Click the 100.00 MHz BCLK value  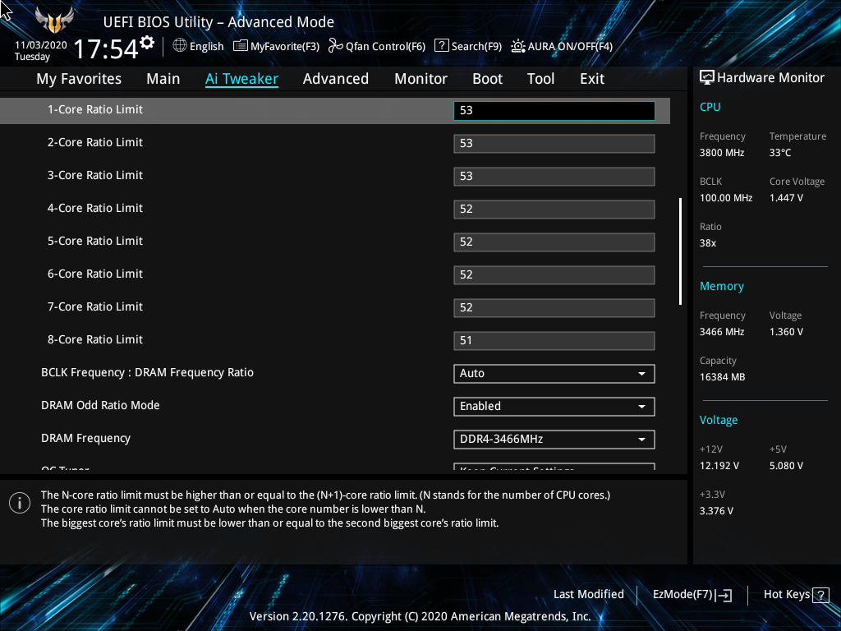[x=726, y=197]
